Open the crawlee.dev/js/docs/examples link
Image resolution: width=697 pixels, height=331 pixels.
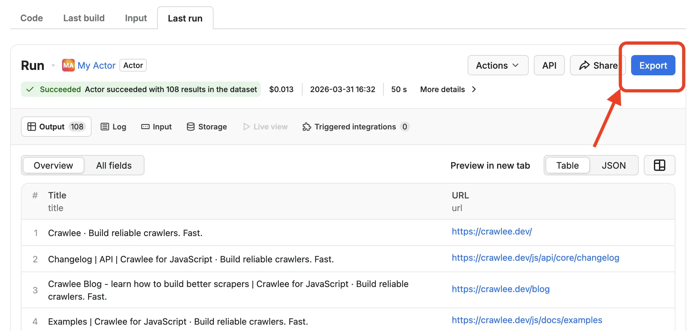pyautogui.click(x=527, y=320)
